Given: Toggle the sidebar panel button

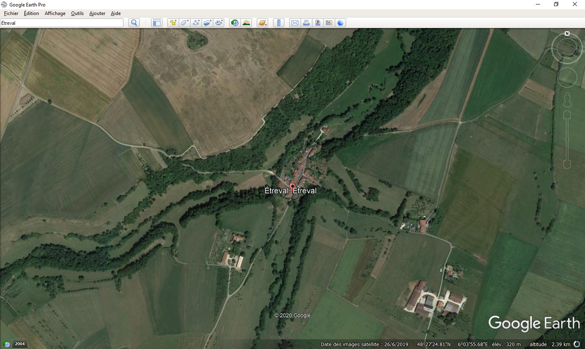Looking at the screenshot, I should [157, 23].
